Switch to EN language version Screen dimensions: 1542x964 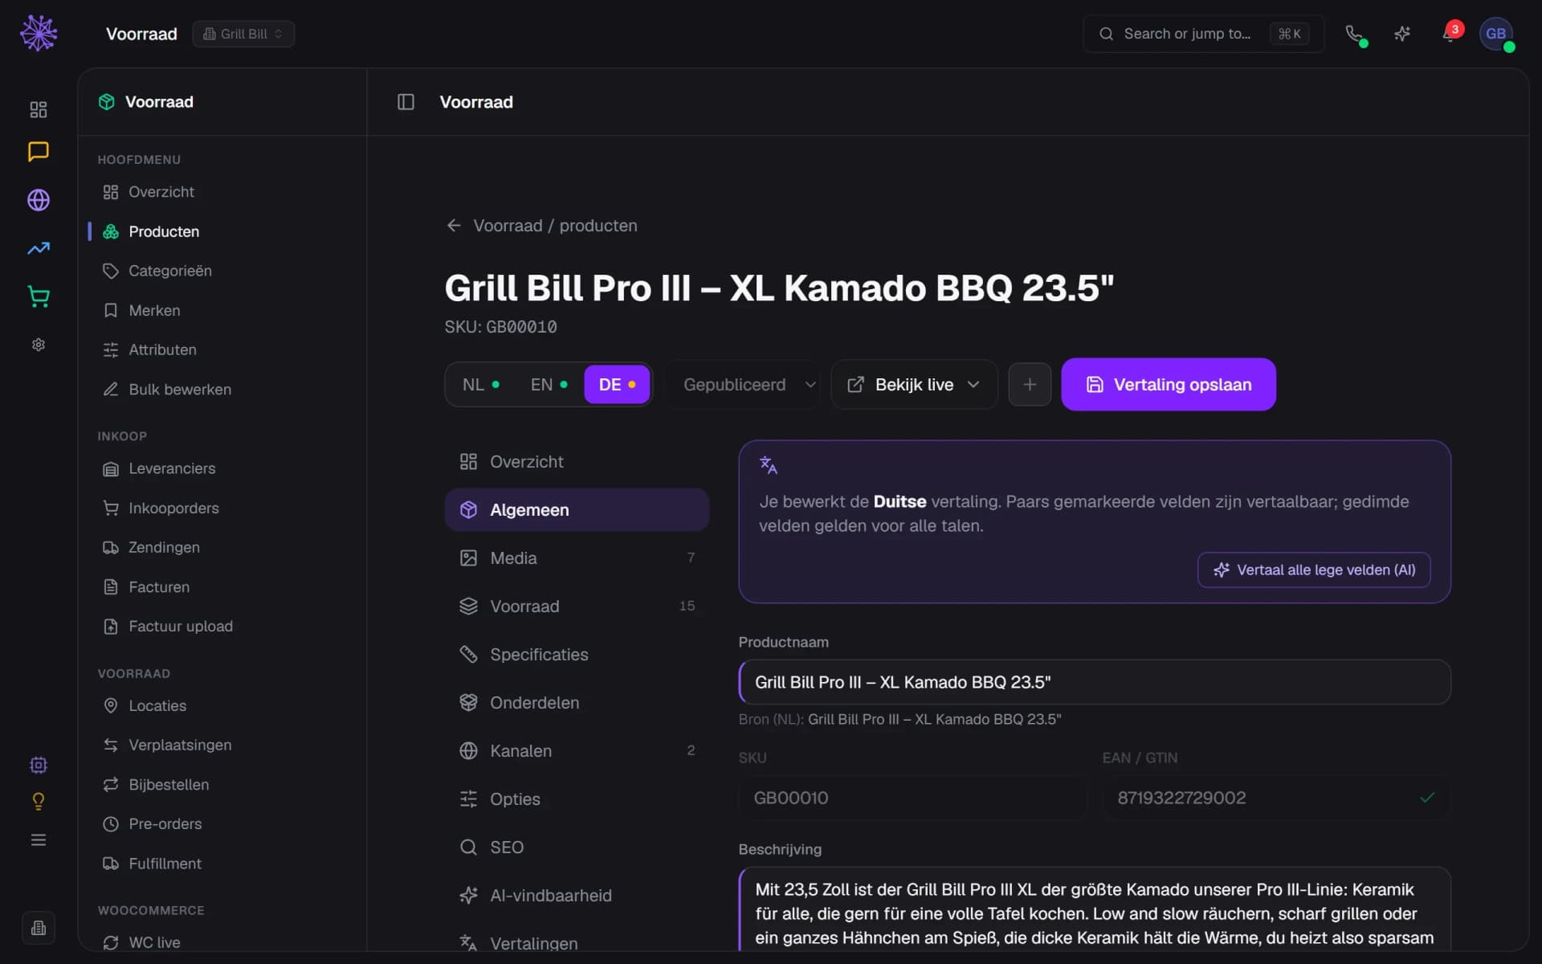point(549,385)
